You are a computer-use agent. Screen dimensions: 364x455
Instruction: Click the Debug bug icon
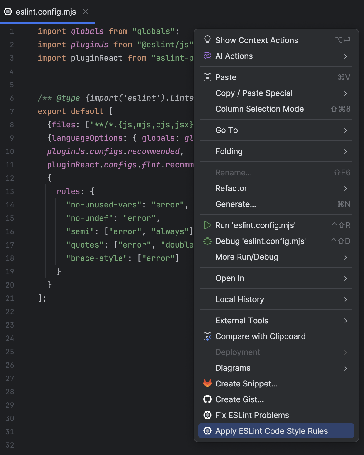[207, 241]
